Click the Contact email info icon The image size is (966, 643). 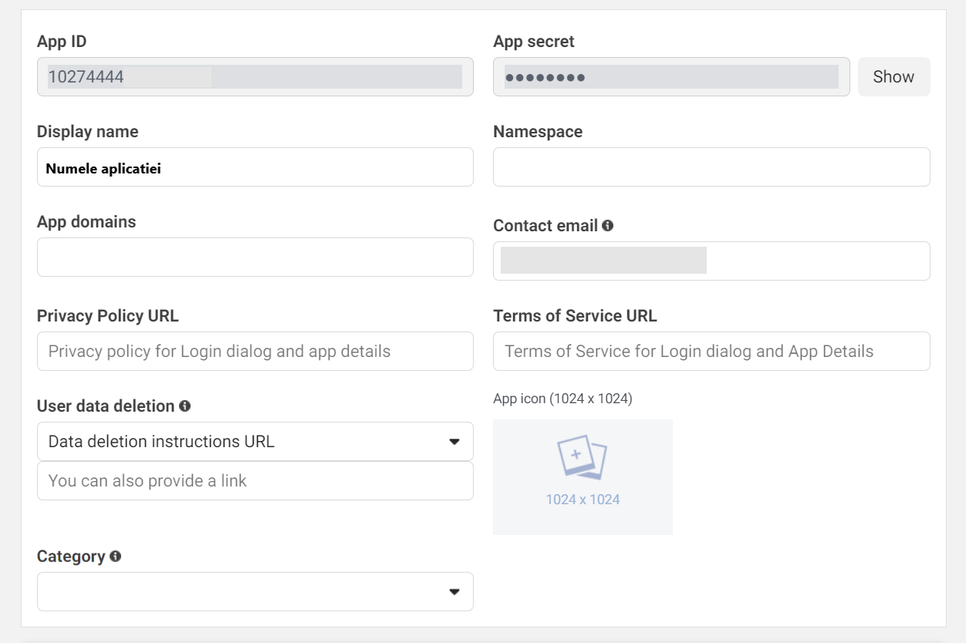[x=608, y=226]
